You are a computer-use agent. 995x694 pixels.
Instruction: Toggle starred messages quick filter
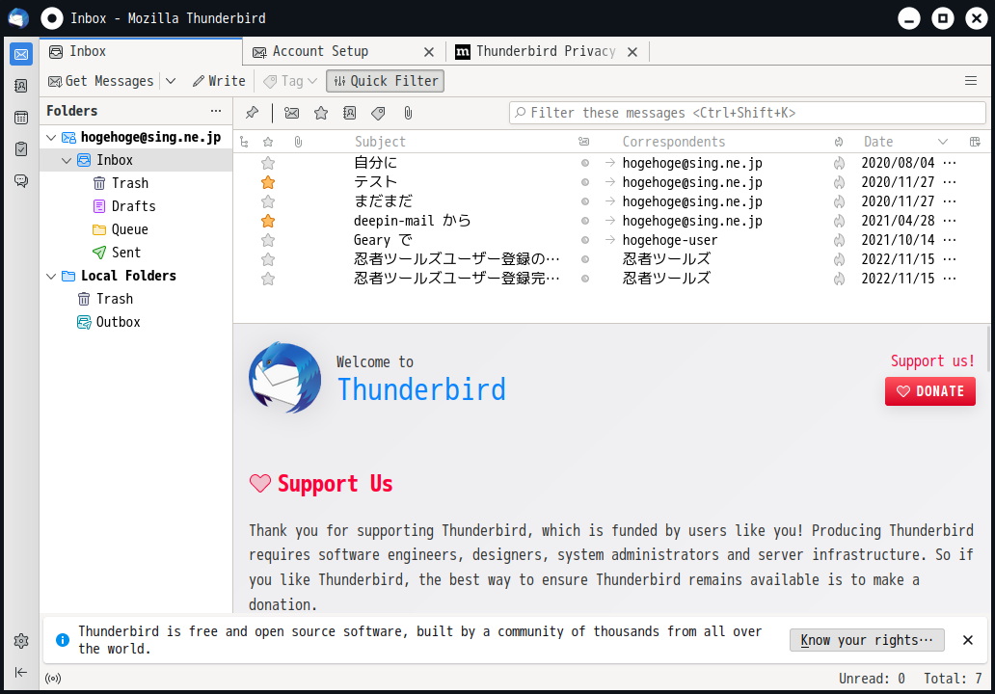point(321,113)
